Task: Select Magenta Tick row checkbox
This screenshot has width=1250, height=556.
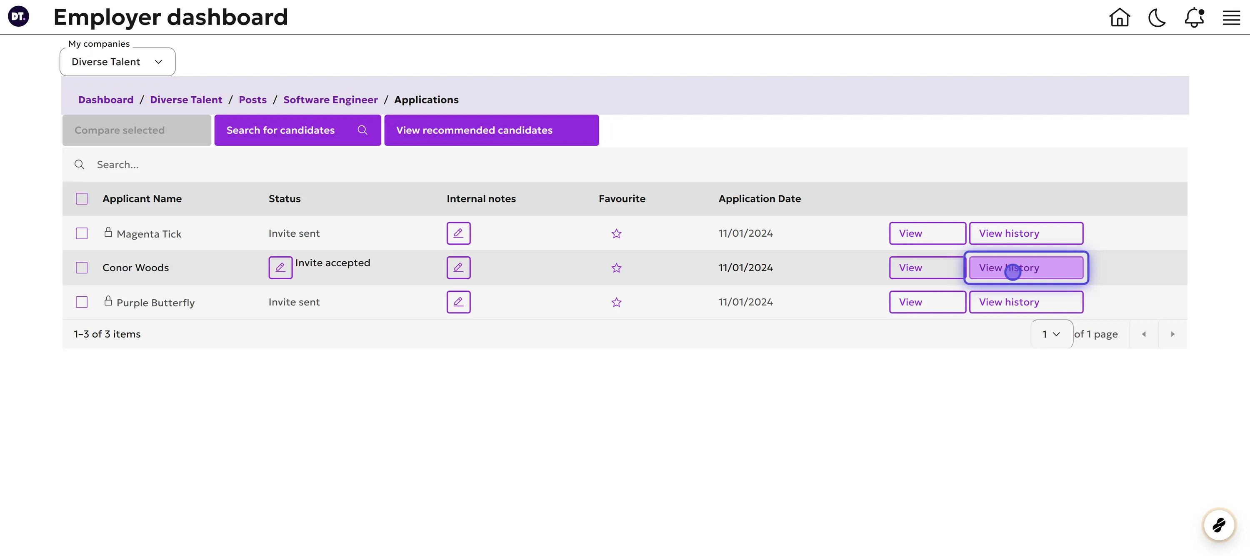Action: pyautogui.click(x=82, y=233)
